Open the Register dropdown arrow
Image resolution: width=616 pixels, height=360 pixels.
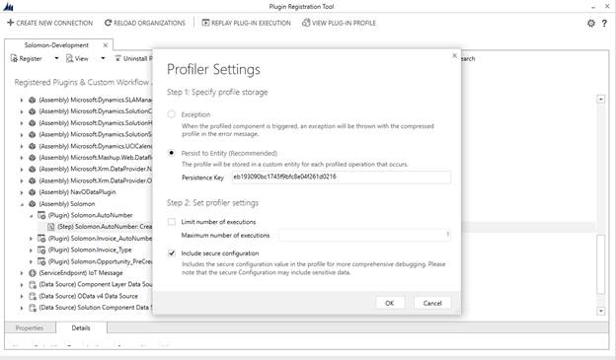coord(56,58)
